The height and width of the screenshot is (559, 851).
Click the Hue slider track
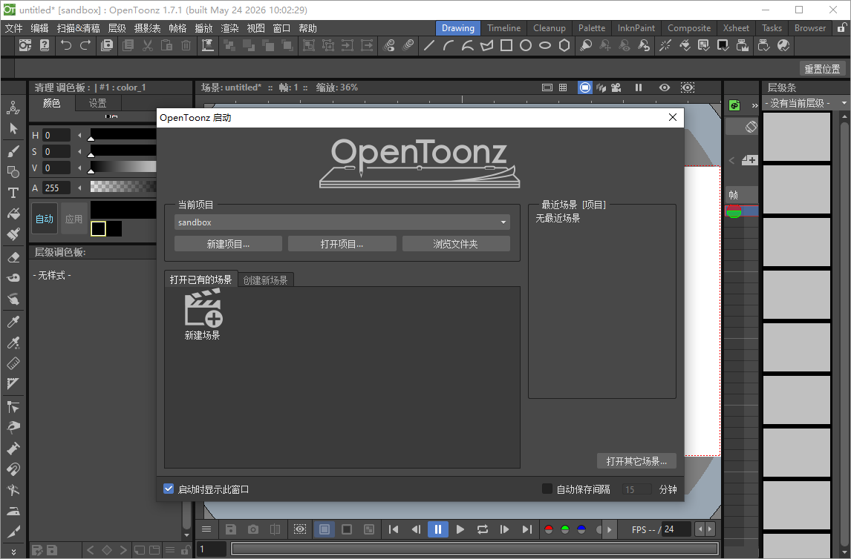123,133
